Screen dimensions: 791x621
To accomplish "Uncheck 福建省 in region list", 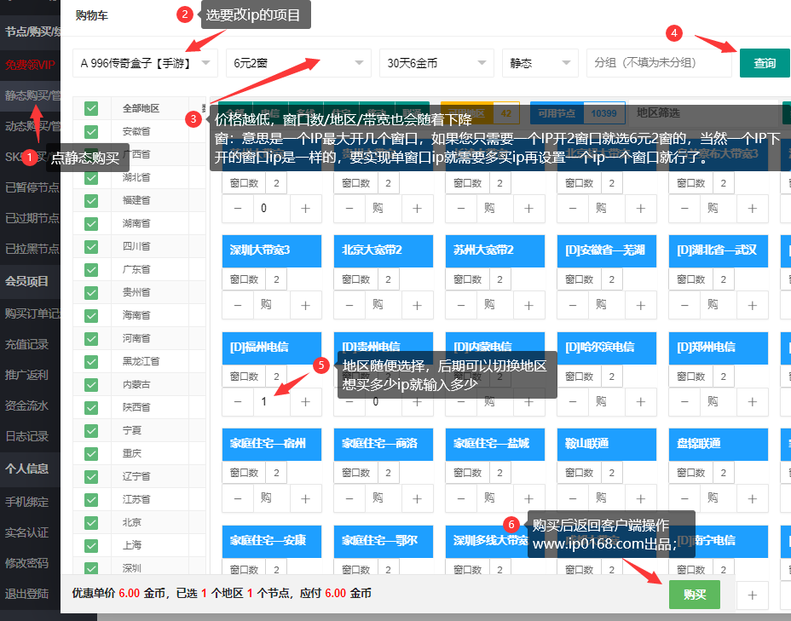I will click(91, 201).
